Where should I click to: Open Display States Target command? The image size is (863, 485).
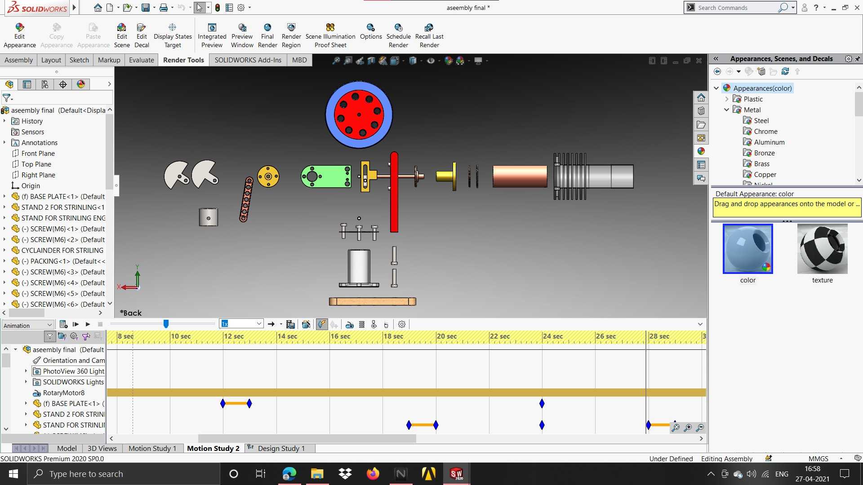(173, 35)
